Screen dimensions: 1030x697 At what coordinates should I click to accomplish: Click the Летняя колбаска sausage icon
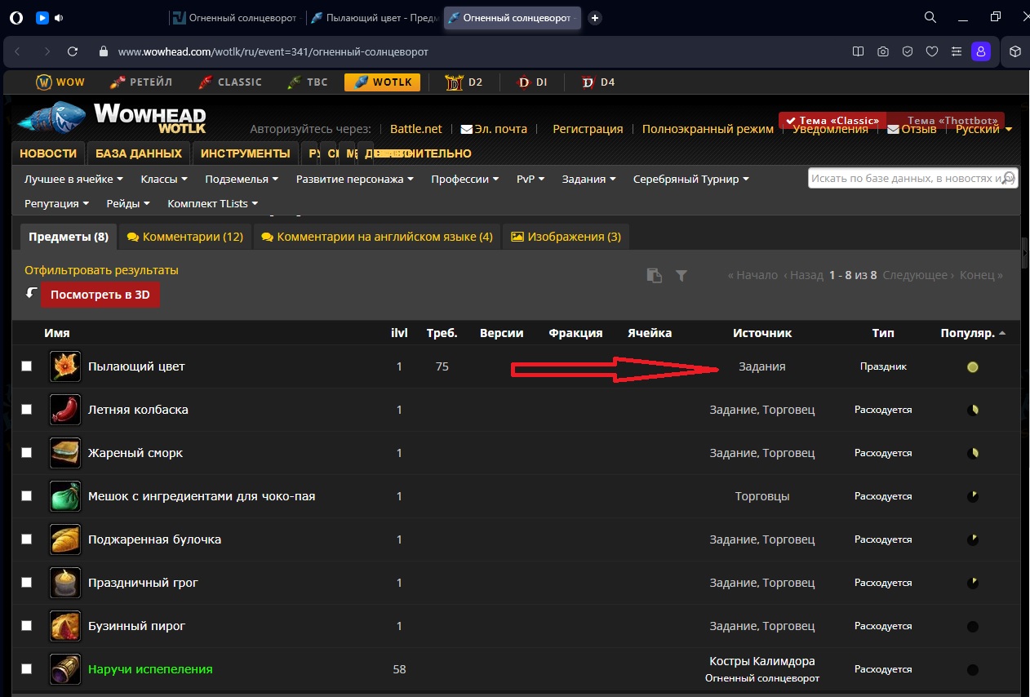pyautogui.click(x=65, y=410)
